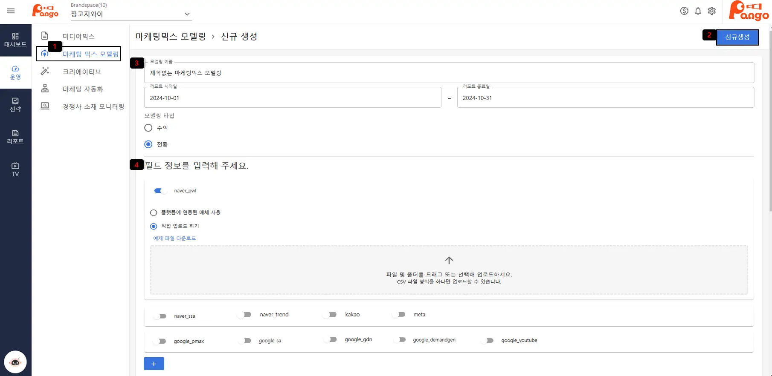
Task: Open the 리포트 종료일 date picker
Action: click(605, 98)
